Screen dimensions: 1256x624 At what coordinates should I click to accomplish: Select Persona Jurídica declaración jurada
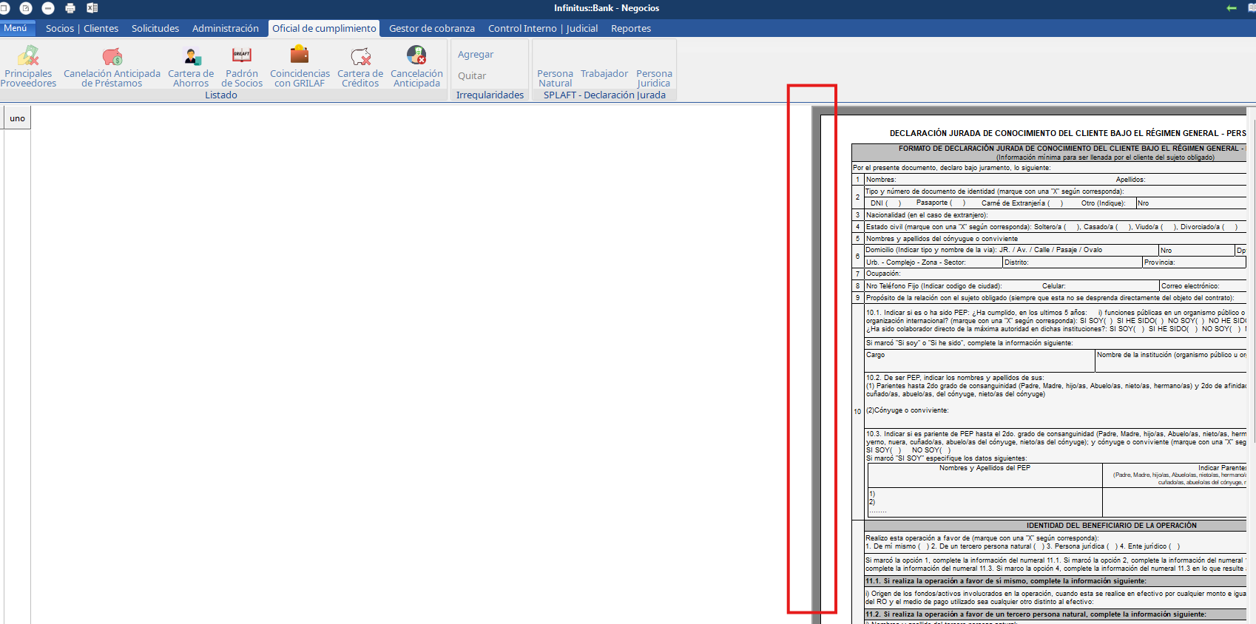pos(654,78)
